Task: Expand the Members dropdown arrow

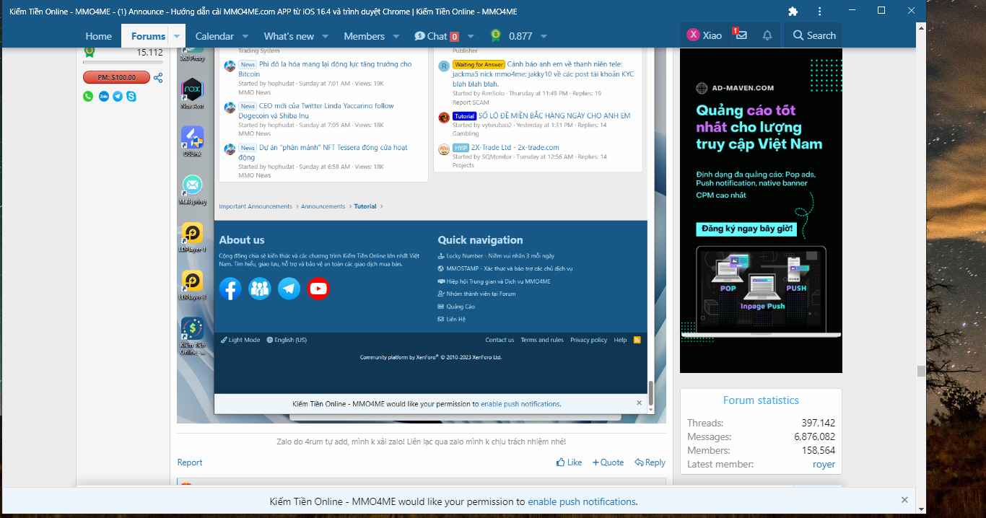Action: point(396,36)
